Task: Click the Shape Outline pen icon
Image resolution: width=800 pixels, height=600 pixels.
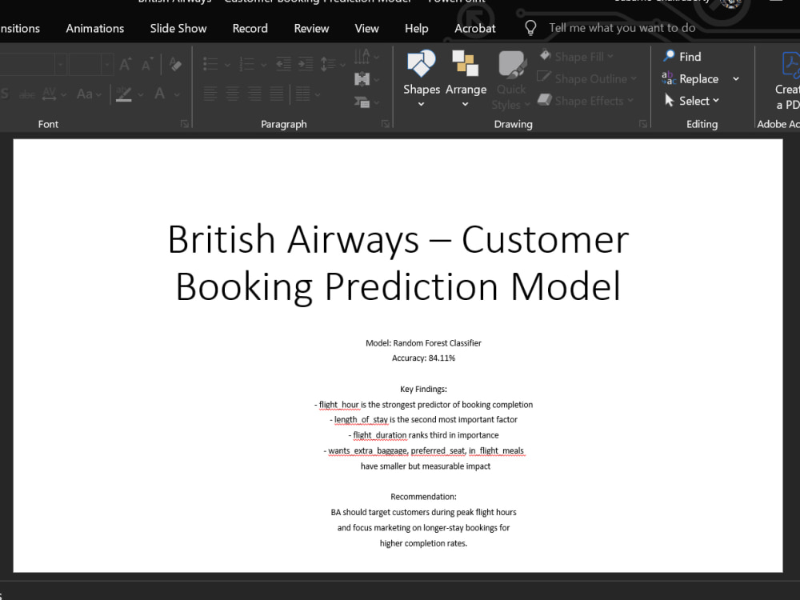Action: 544,78
